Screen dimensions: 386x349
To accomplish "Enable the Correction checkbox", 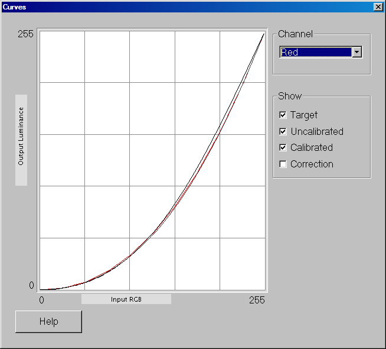I will tap(283, 164).
